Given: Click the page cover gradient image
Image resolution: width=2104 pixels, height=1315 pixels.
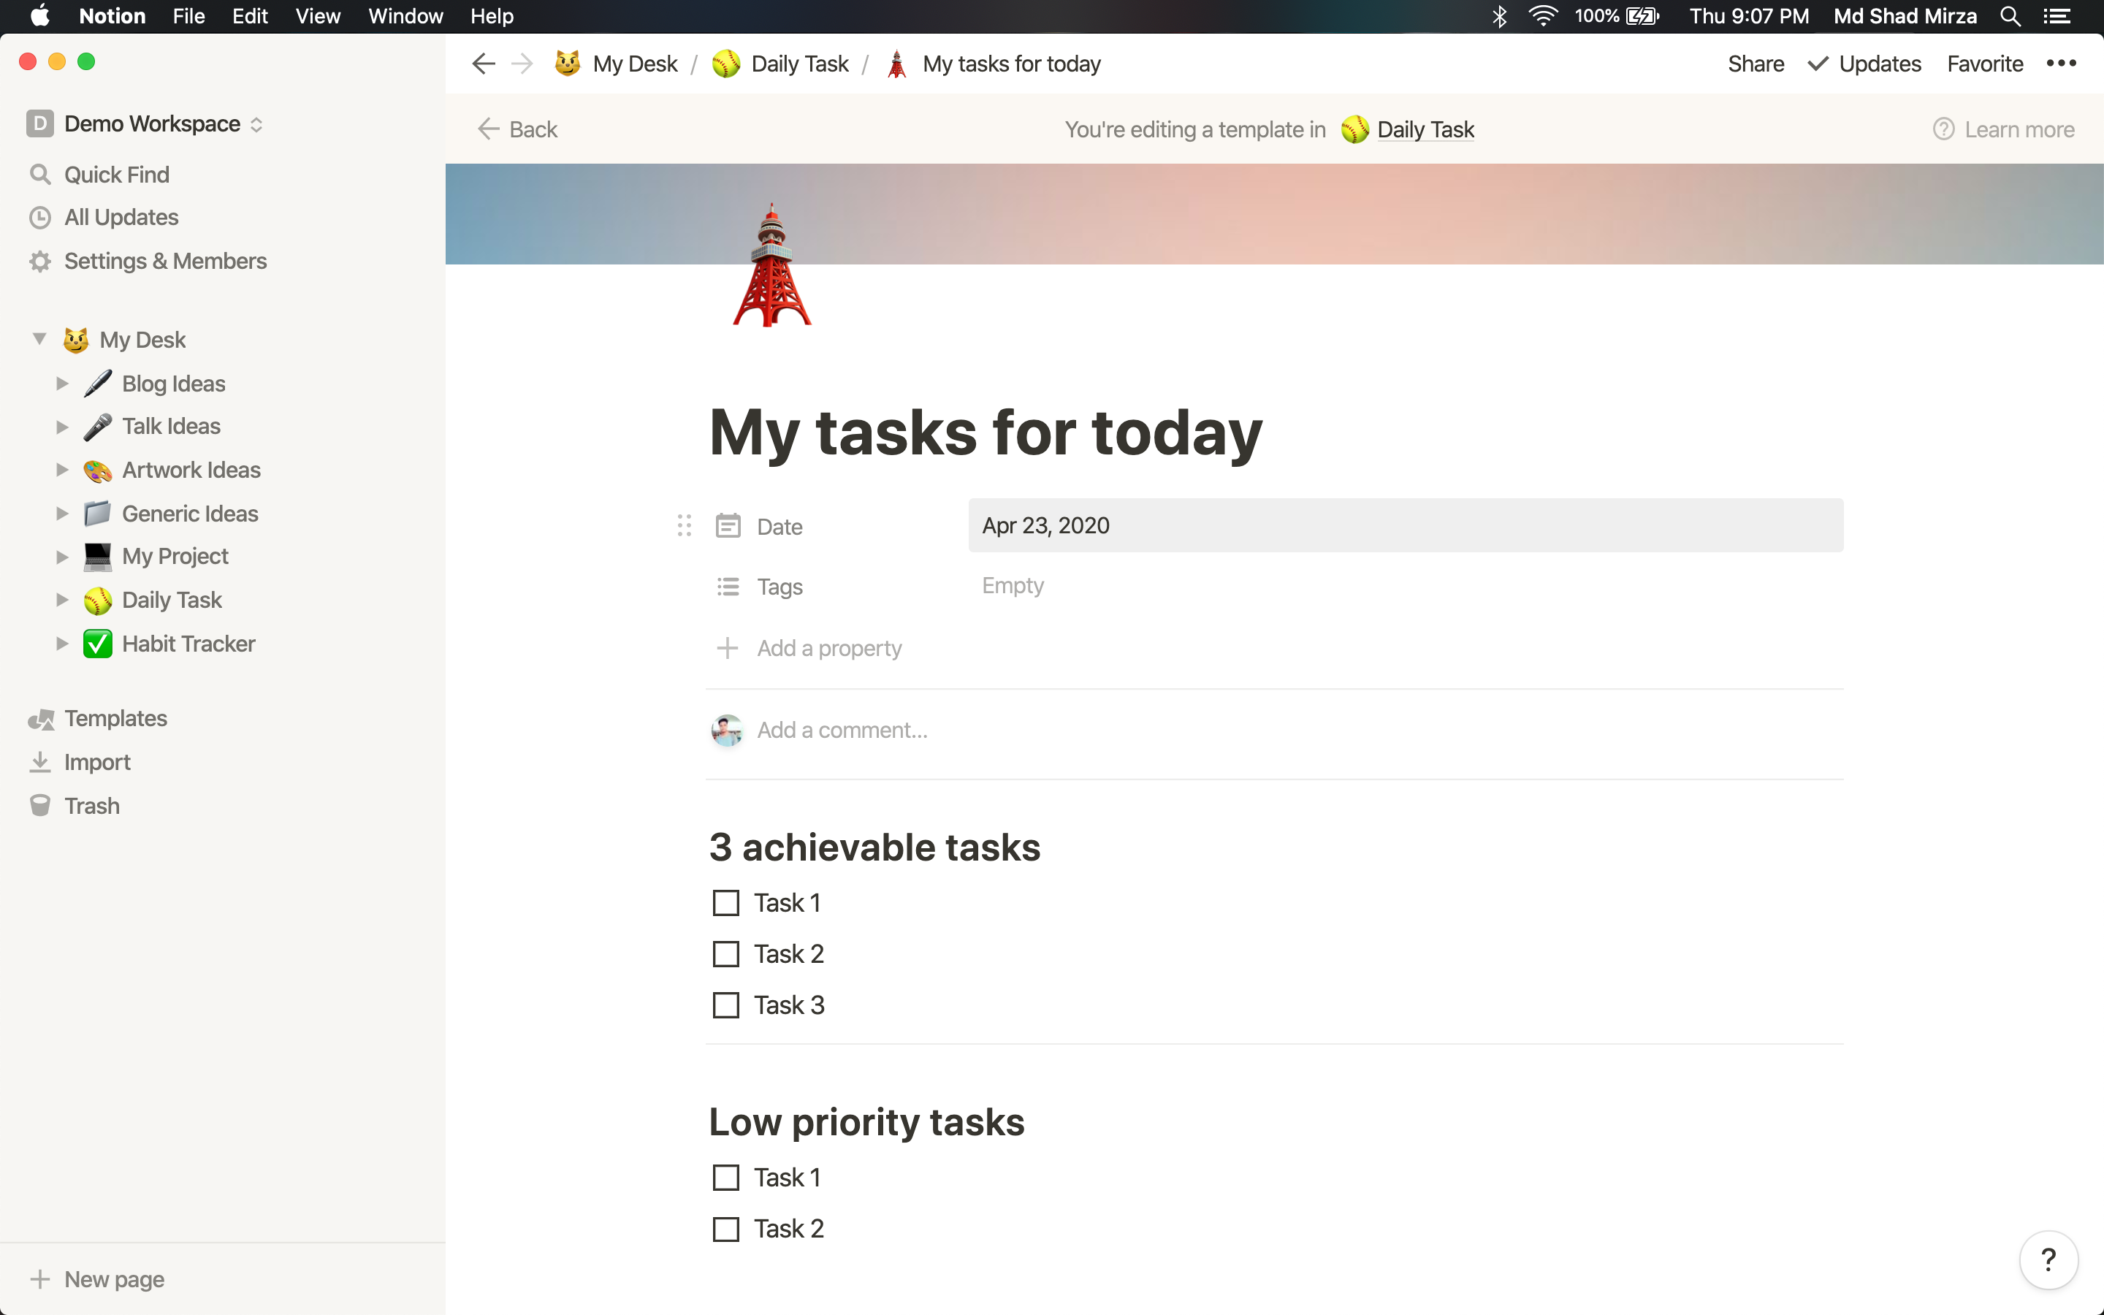Looking at the screenshot, I should point(1391,213).
